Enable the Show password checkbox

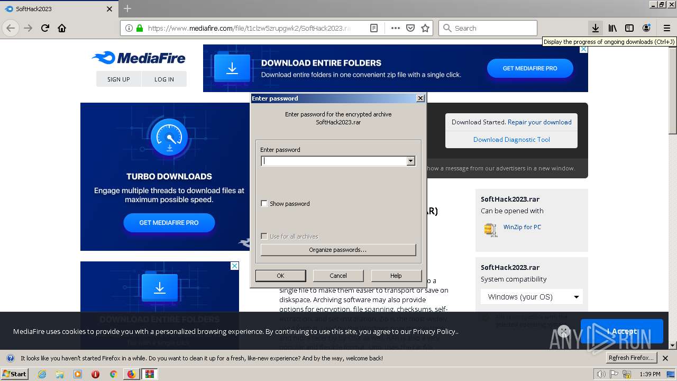264,204
